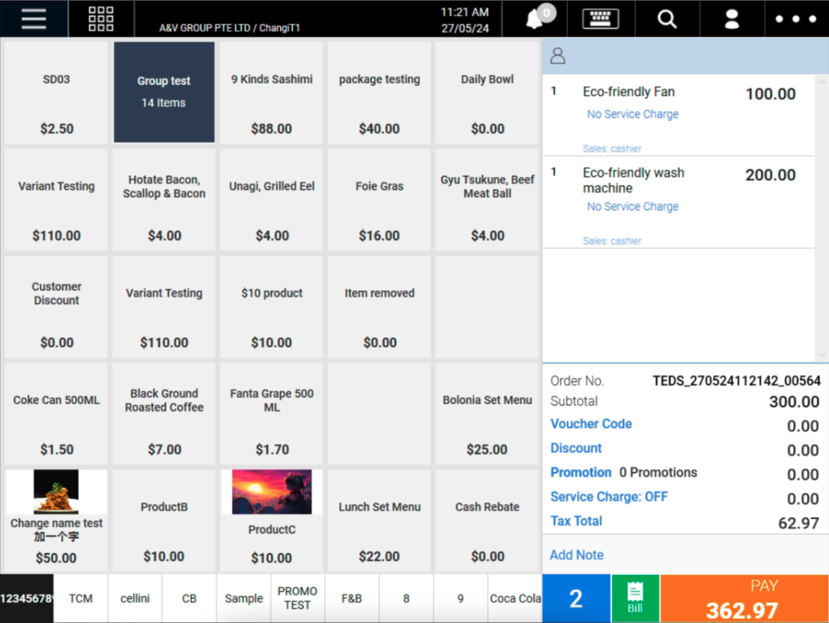The image size is (829, 623).
Task: Toggle No Service Charge on Eco-friendly wash machine
Action: point(633,206)
